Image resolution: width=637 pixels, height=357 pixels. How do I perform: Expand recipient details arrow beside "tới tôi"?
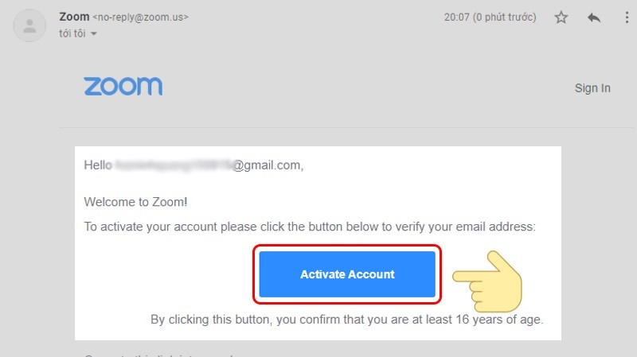(94, 33)
